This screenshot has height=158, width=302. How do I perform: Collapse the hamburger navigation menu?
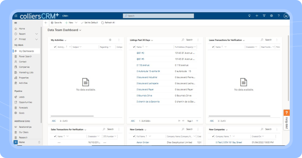pos(16,23)
